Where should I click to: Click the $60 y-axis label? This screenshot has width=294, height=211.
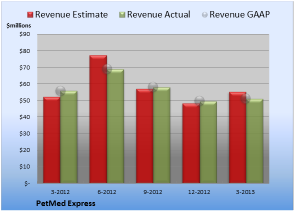click(24, 84)
